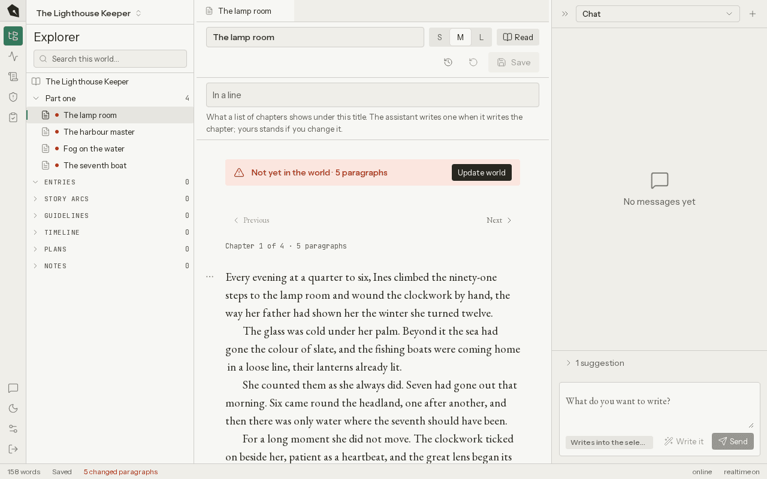The image size is (767, 479).
Task: Open The seventh boat chapter
Action: [x=110, y=165]
